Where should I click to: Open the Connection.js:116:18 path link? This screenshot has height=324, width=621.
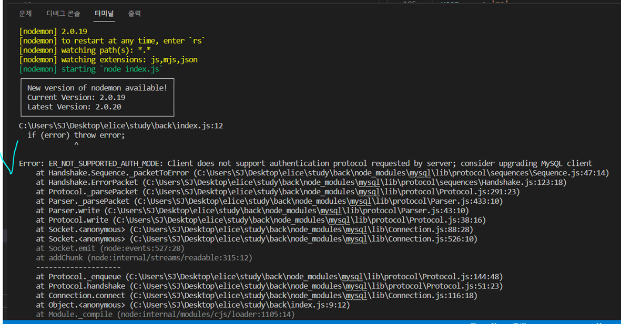[x=301, y=296]
